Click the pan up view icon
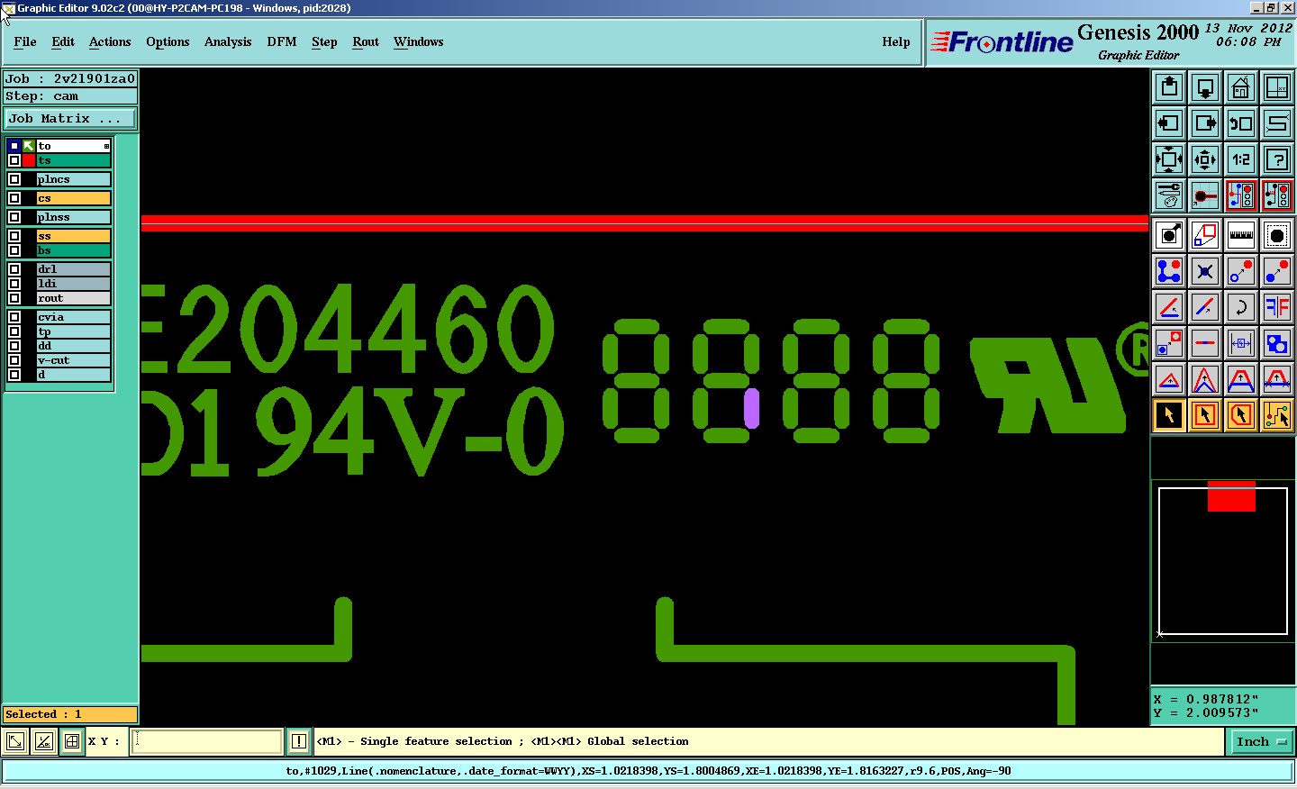 point(1169,87)
